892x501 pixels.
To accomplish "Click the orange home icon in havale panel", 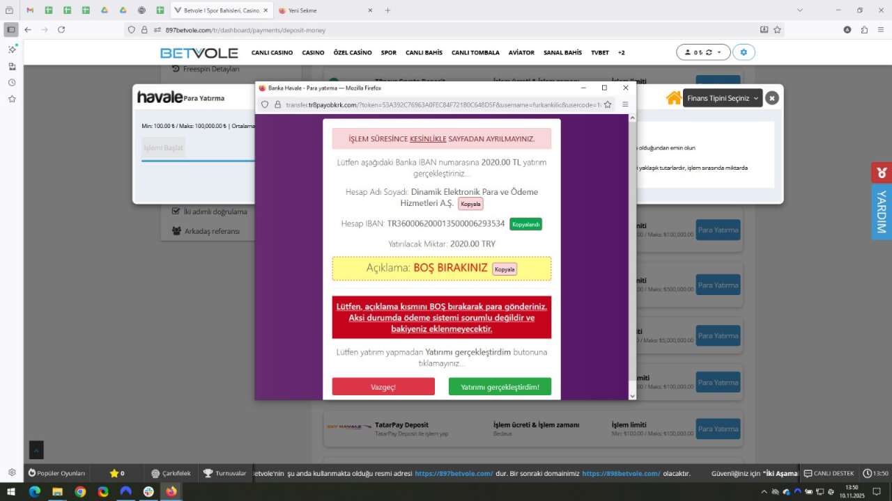I will (x=674, y=98).
